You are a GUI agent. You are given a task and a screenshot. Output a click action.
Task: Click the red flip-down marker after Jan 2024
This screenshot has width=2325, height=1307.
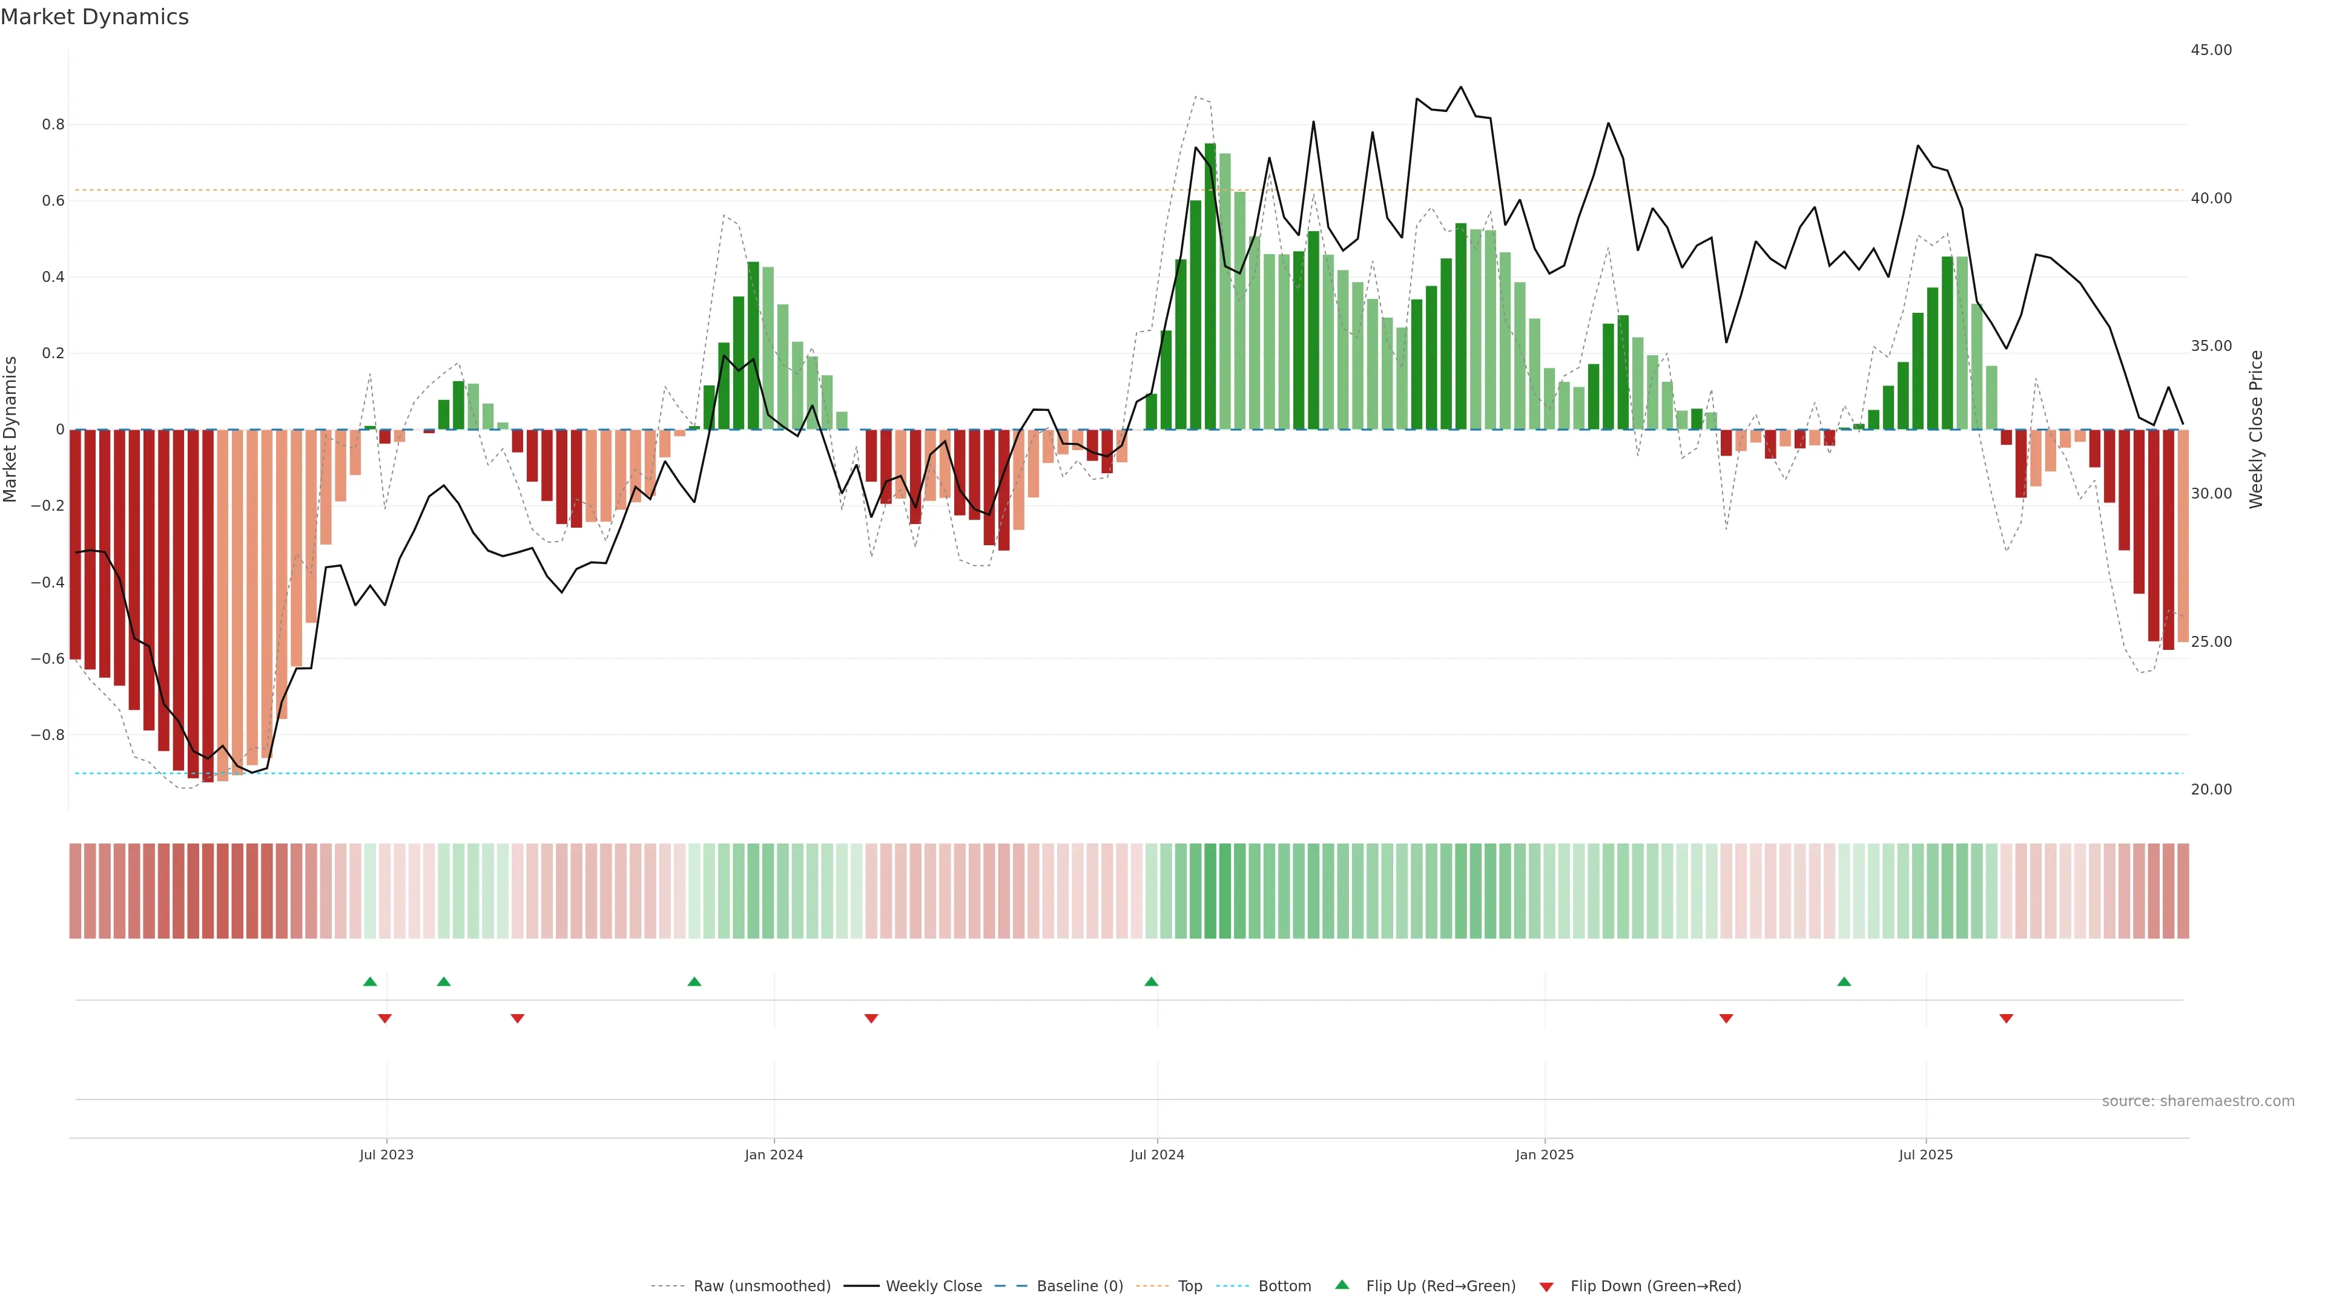[x=871, y=1018]
